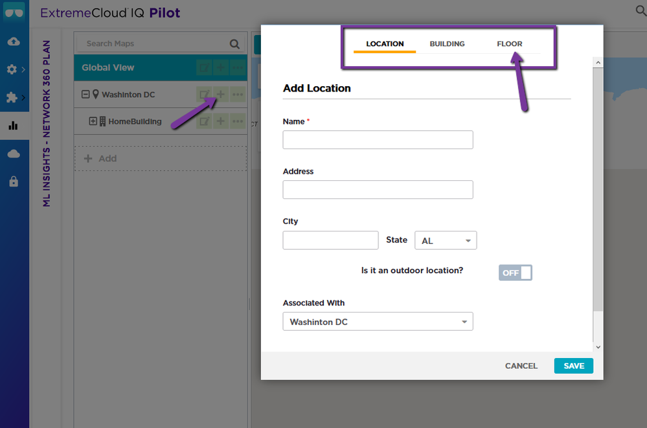
Task: Click the City input field
Action: (330, 240)
